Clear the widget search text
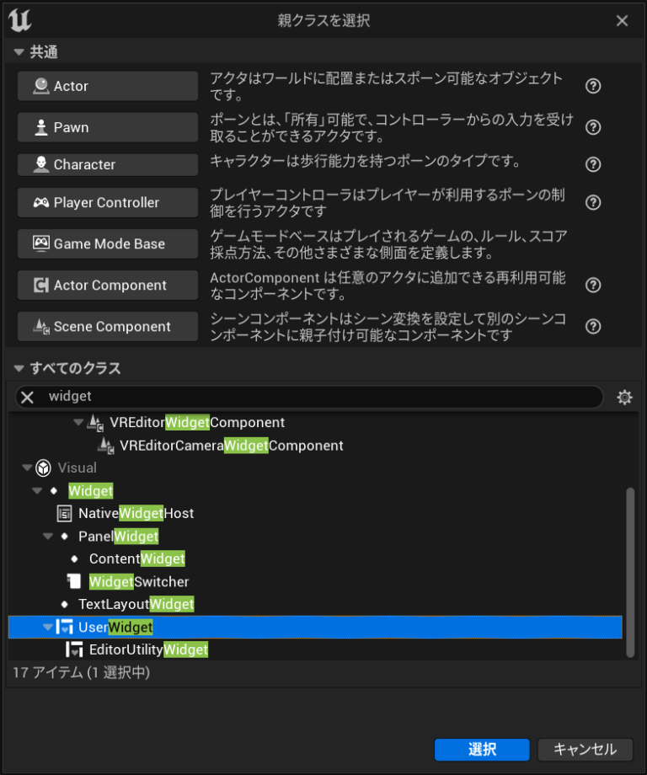 coord(28,397)
